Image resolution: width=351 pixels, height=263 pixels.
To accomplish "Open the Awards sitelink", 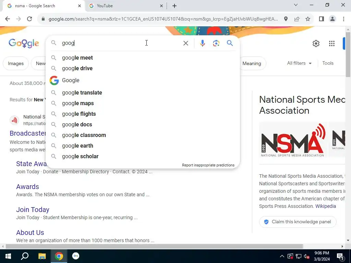I will 27,187.
